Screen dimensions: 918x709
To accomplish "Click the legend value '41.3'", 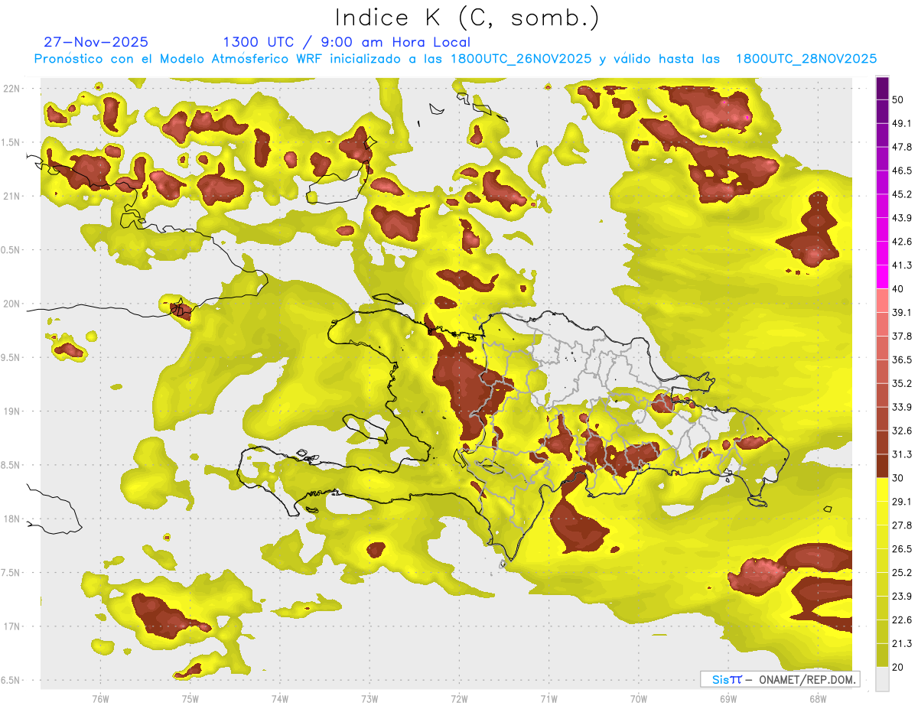I will click(x=901, y=265).
